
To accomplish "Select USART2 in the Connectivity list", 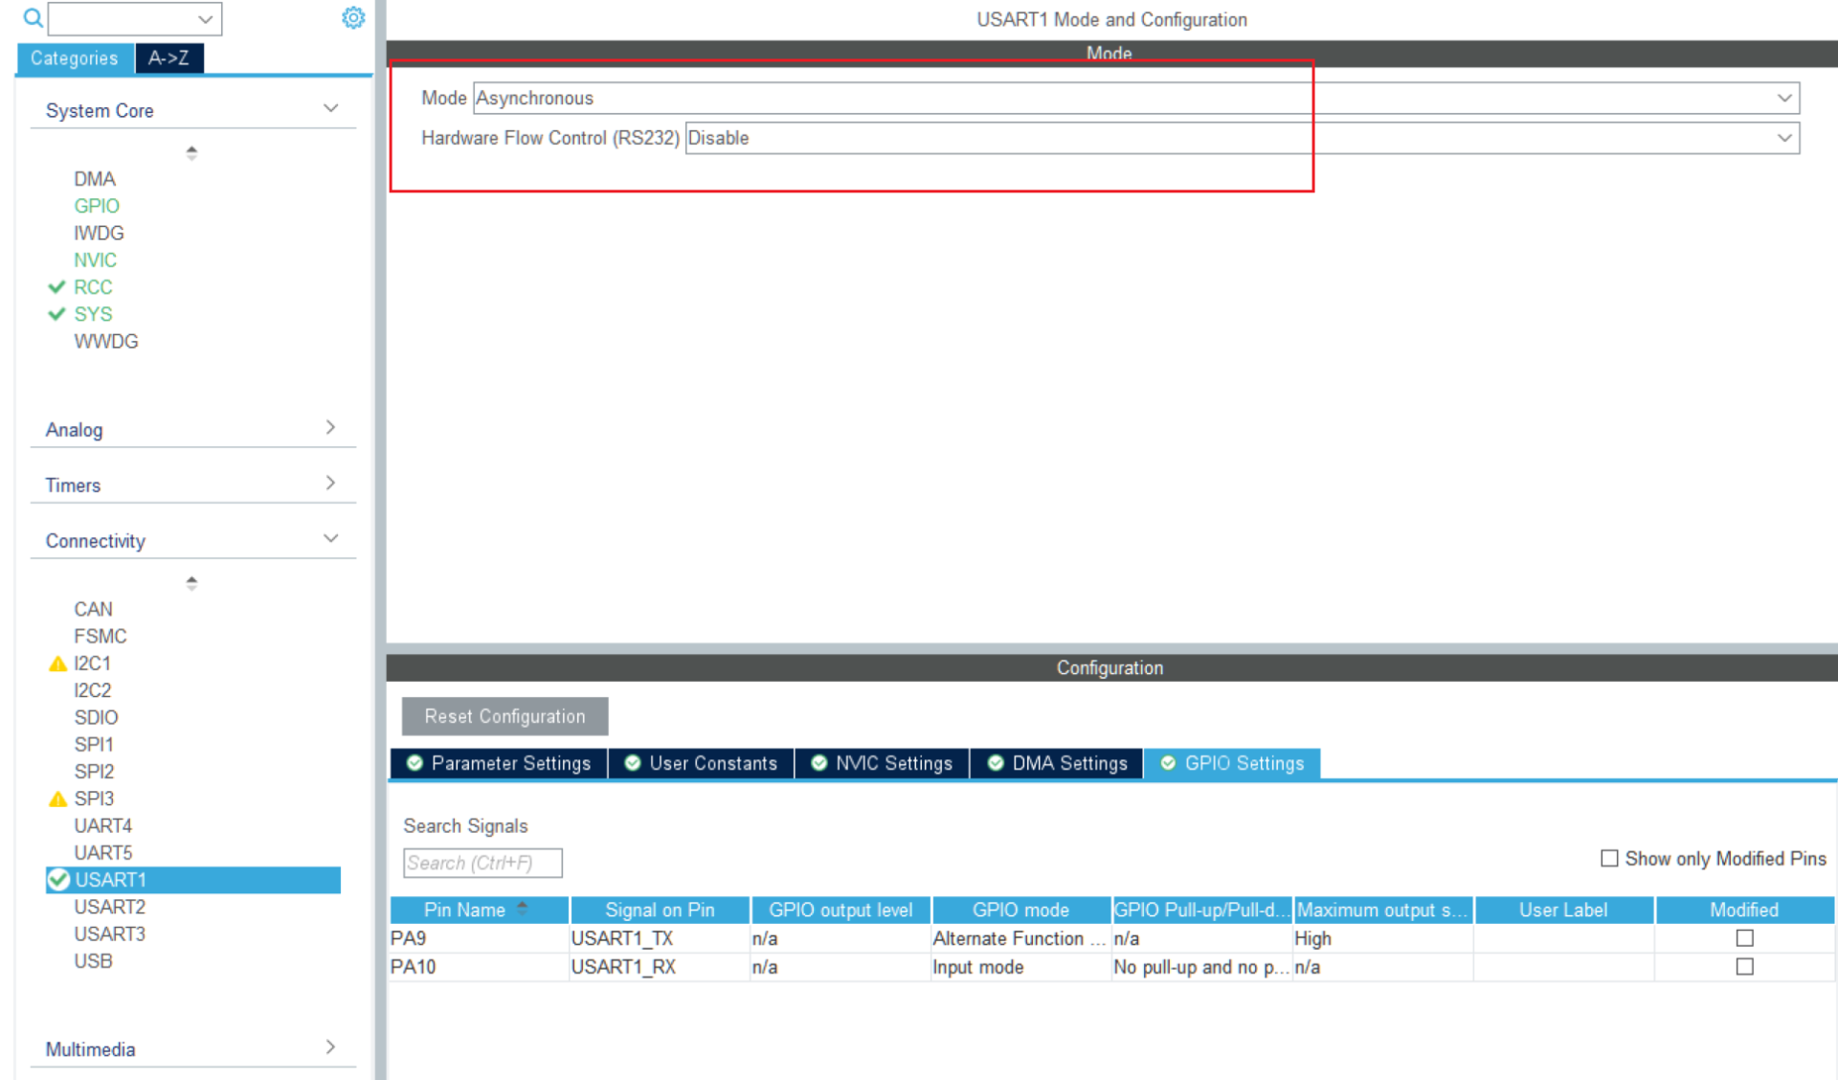I will click(109, 907).
